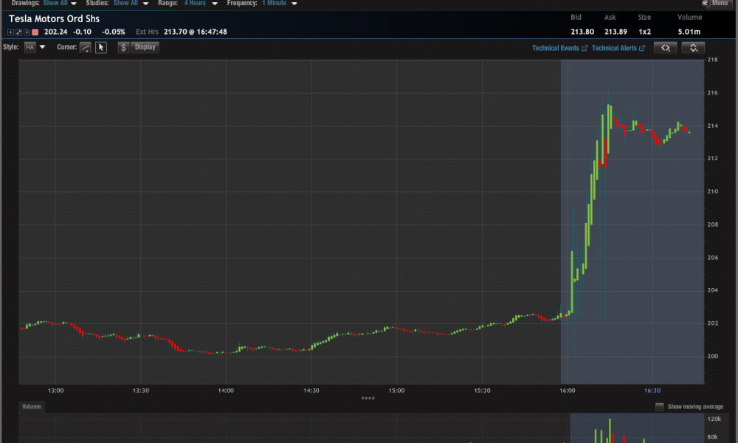738x443 pixels.
Task: Enable the Show moving average checkbox
Action: (659, 407)
